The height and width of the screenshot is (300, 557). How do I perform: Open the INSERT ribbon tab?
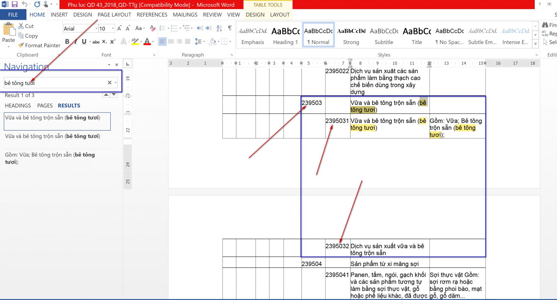[59, 15]
